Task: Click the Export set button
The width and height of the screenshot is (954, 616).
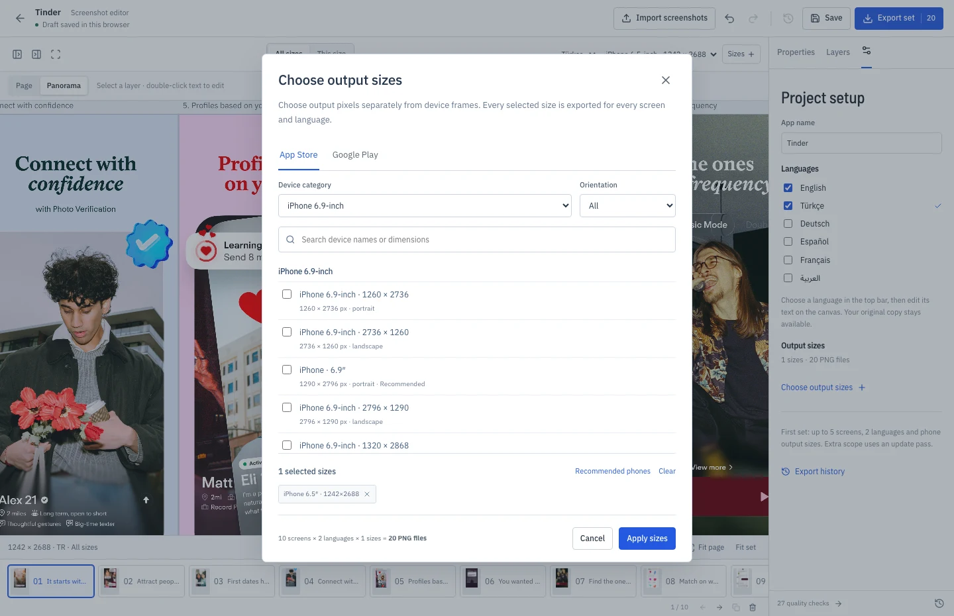Action: click(x=898, y=18)
